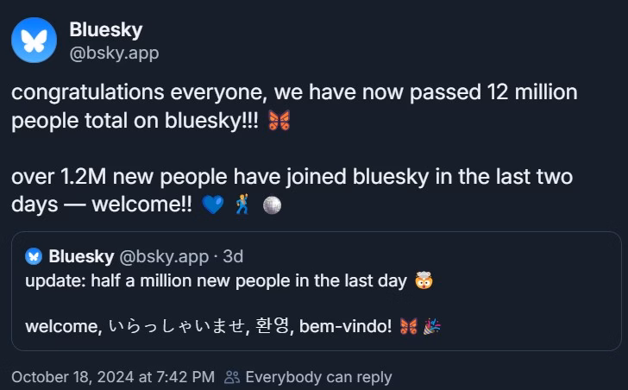Screen dimensions: 628x390
Task: Open the "Everybody can reply" settings label
Action: 318,377
